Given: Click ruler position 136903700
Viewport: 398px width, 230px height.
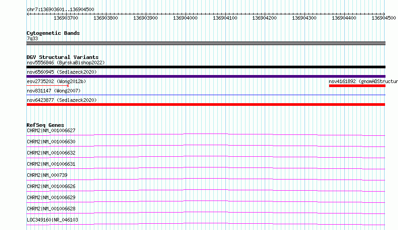Looking at the screenshot, I should [66, 18].
